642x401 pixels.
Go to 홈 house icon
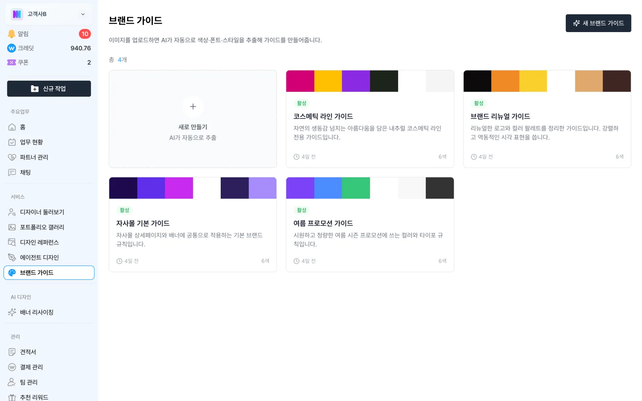[12, 127]
